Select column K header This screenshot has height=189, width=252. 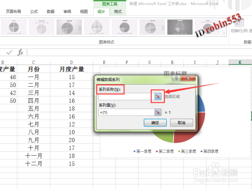click(240, 62)
